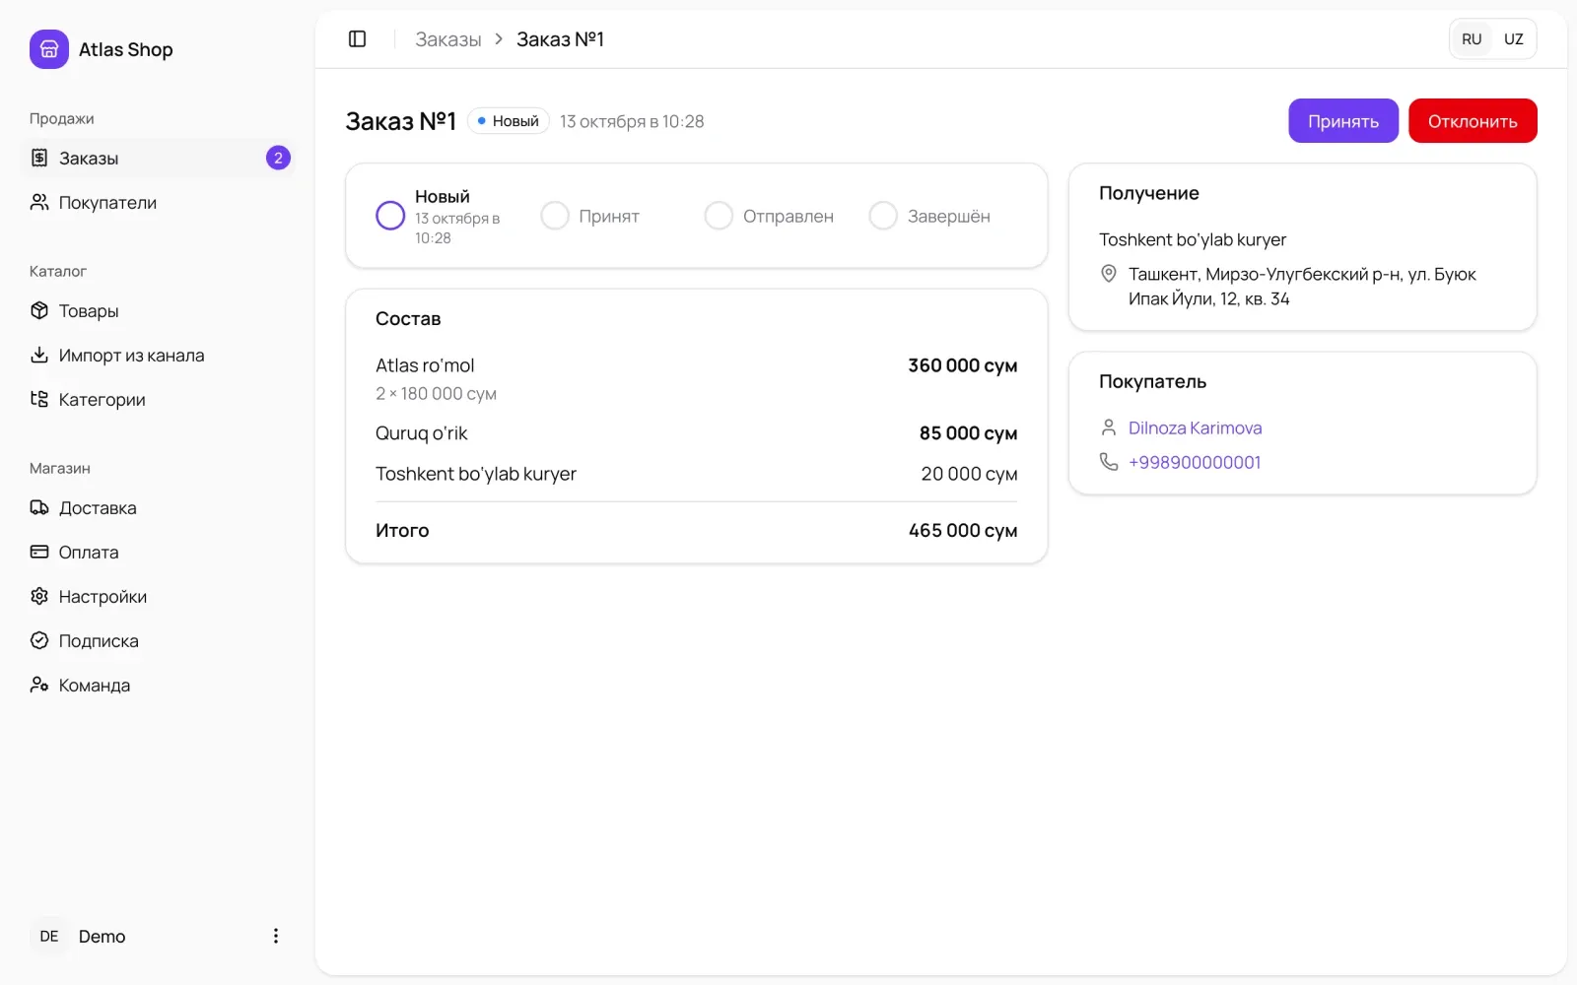Click the person icon next to Dilnoza Karimova

pos(1109,427)
